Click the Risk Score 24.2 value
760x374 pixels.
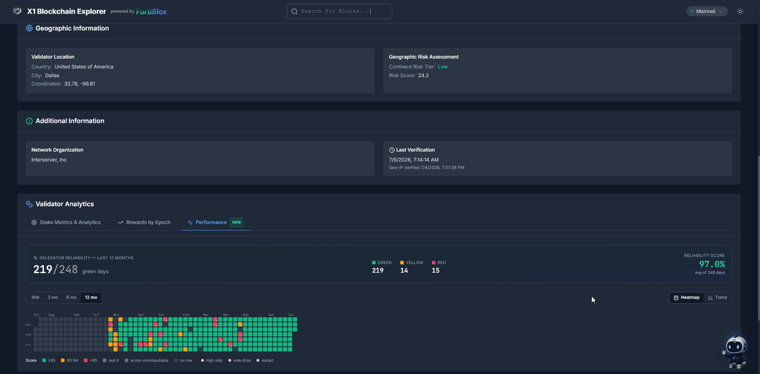pyautogui.click(x=423, y=76)
